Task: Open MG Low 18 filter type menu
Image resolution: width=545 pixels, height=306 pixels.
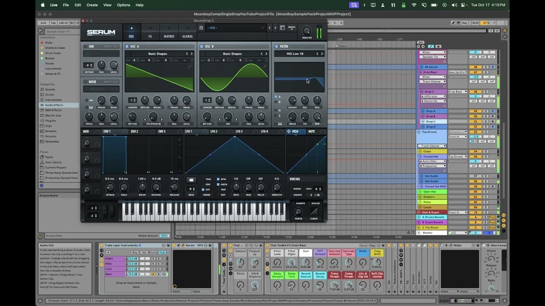Action: pos(295,54)
